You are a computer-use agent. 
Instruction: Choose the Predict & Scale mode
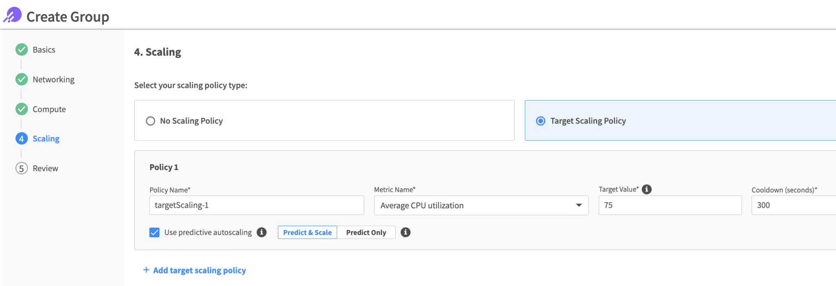(x=307, y=232)
